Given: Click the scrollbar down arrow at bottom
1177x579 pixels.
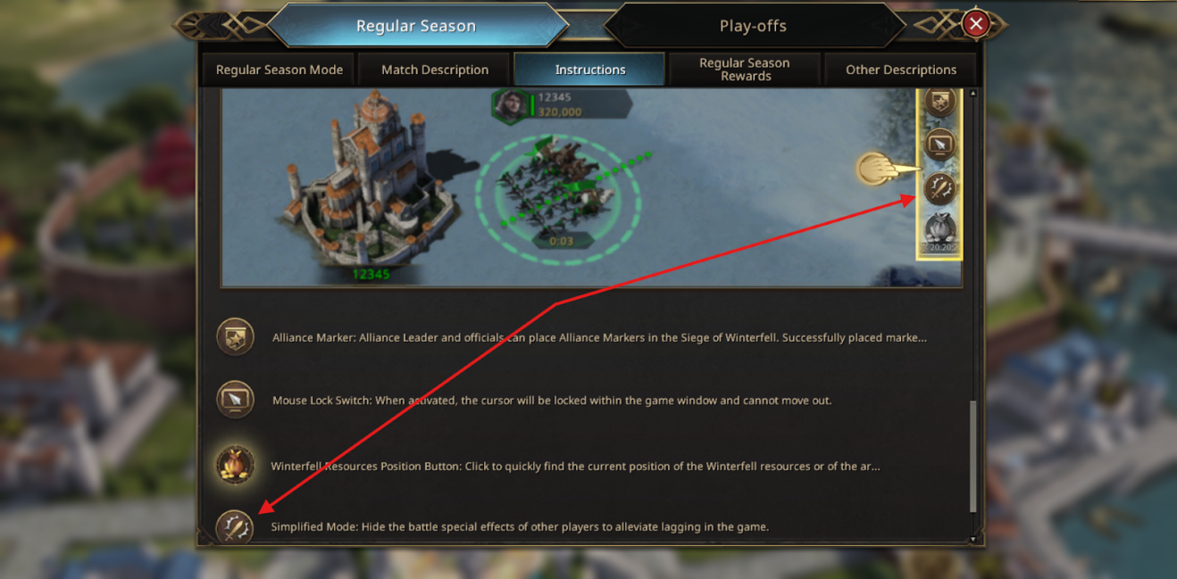Looking at the screenshot, I should 972,540.
